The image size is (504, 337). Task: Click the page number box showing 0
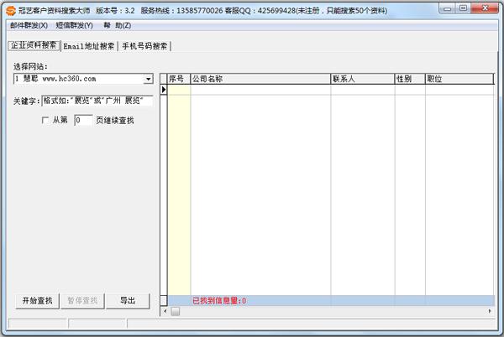pyautogui.click(x=82, y=121)
